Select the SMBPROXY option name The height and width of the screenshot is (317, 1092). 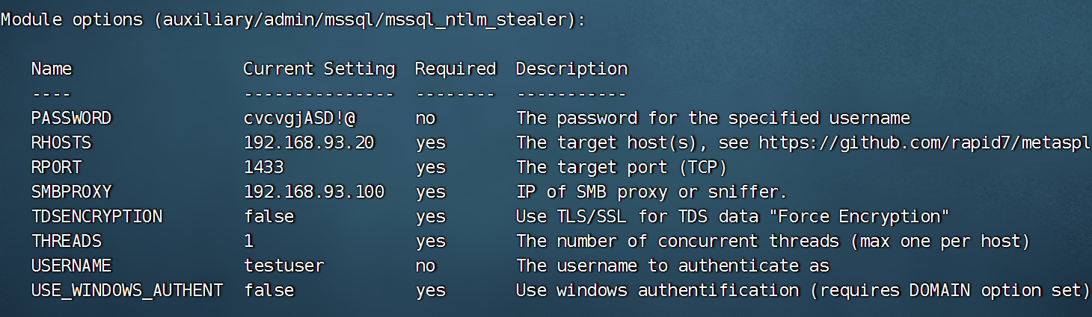[71, 192]
